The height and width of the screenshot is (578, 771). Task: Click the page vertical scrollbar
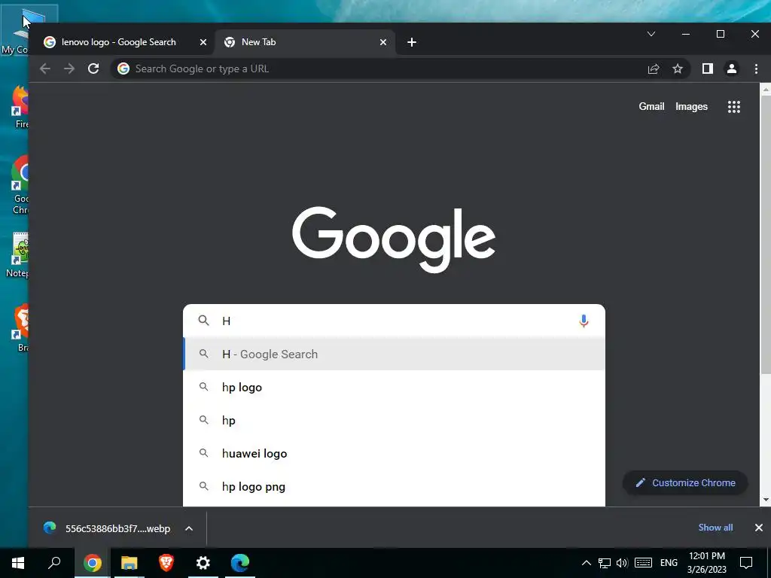pyautogui.click(x=765, y=236)
